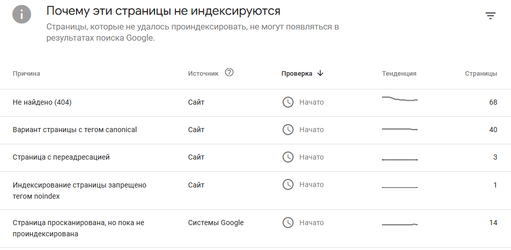
Task: Open the Вариант страницы с тегом canonical row
Action: (75, 130)
